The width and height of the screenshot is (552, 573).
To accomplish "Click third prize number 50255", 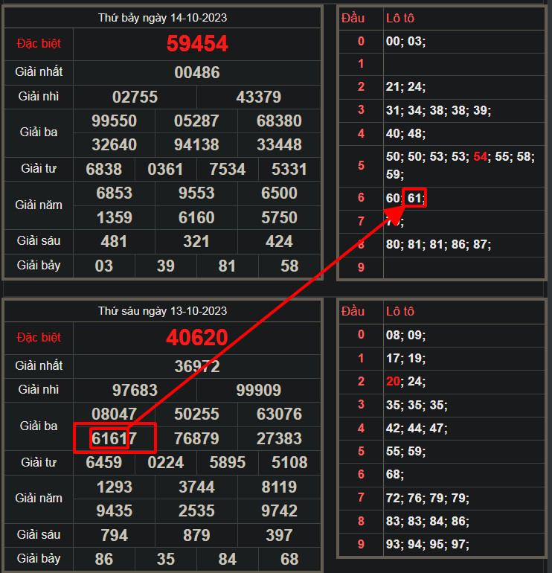I will coord(196,414).
